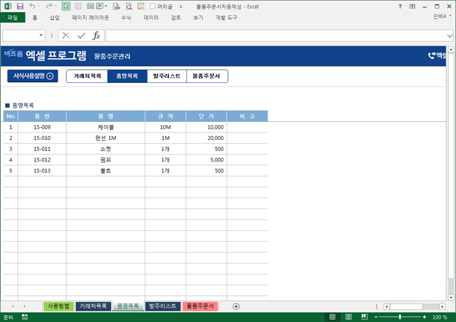Screen dimensions: 456x322
Task: Select the 케이블 품명 cell
Action: pos(105,127)
